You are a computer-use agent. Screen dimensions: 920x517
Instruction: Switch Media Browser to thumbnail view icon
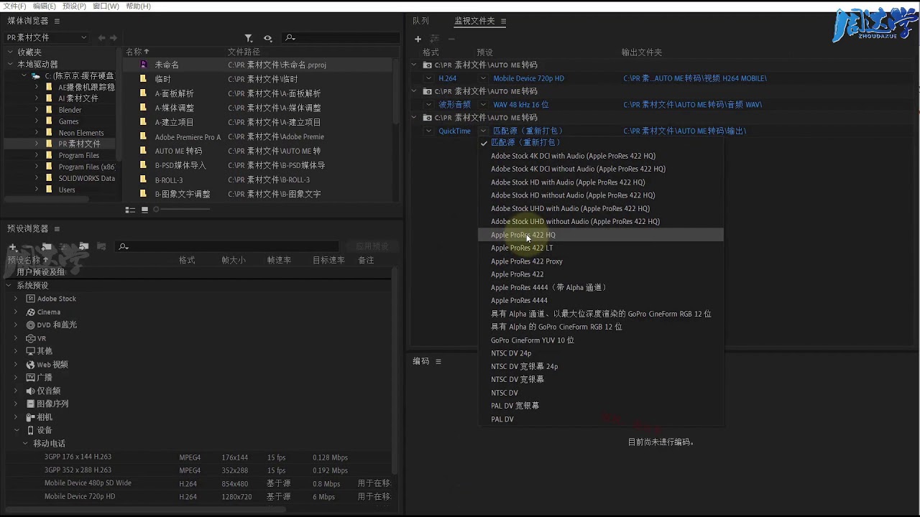(144, 210)
